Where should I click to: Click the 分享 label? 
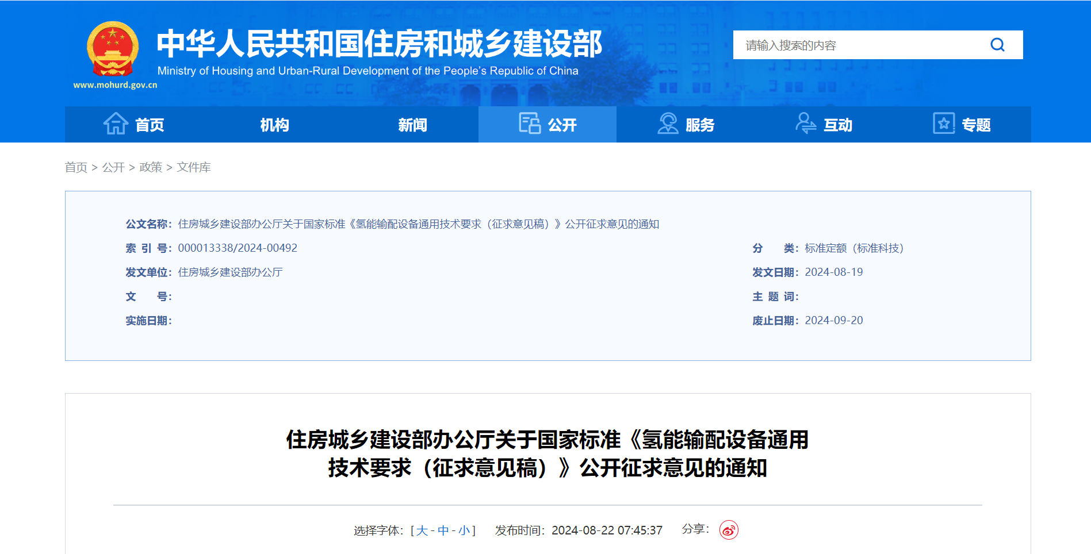point(695,529)
